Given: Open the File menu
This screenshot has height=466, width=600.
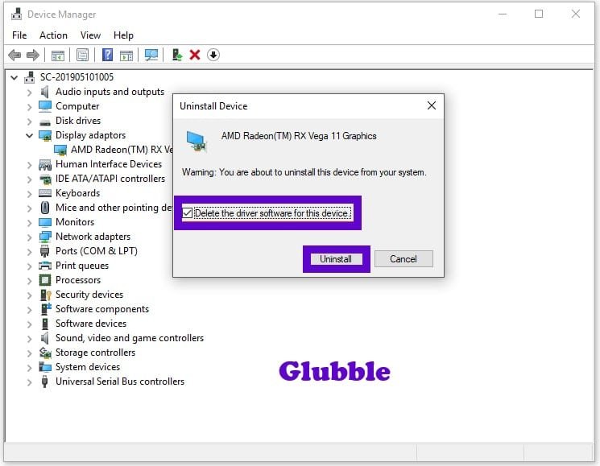Looking at the screenshot, I should coord(19,35).
